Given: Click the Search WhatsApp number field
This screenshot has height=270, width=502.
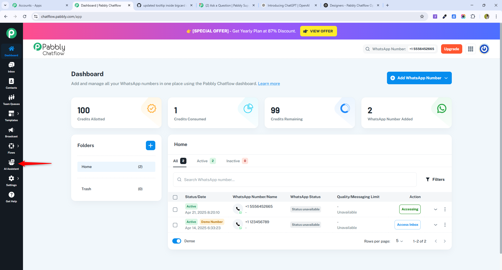Looking at the screenshot, I should (x=295, y=180).
